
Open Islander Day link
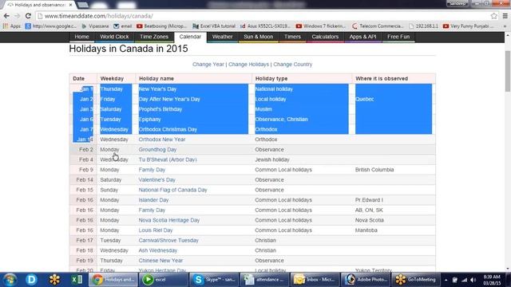pos(153,200)
